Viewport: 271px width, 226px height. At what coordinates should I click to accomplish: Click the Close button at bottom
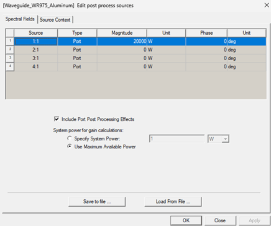(x=220, y=220)
